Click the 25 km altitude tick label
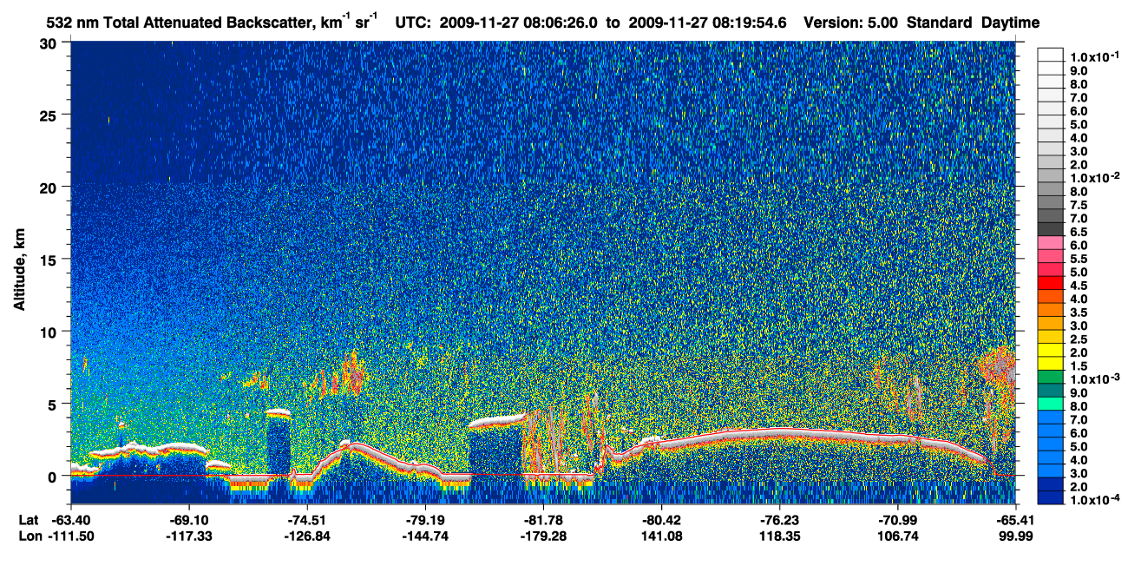Image resolution: width=1128 pixels, height=579 pixels. pyautogui.click(x=50, y=115)
